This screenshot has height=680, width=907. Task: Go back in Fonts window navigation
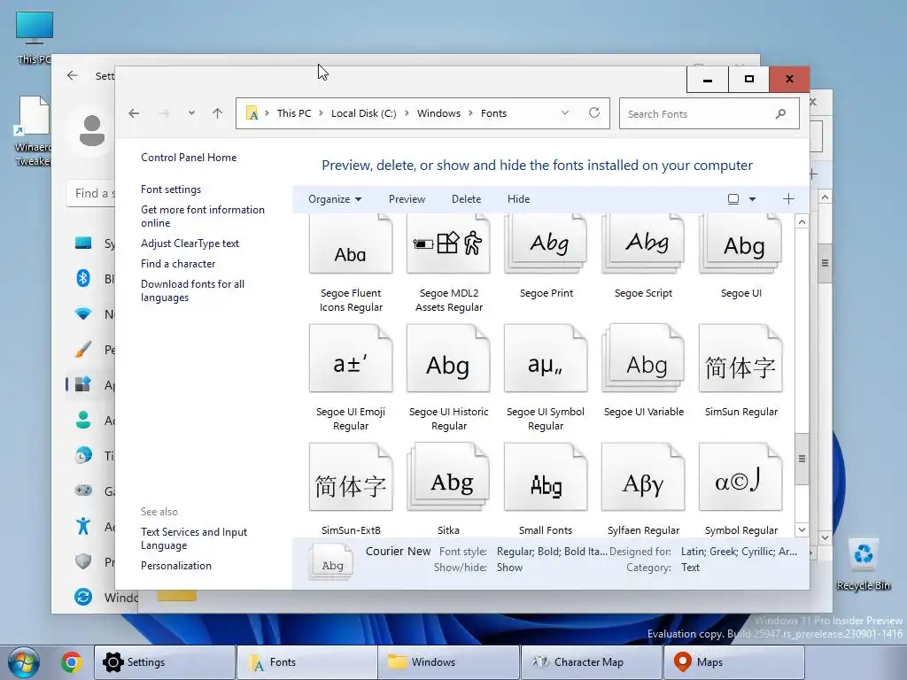(135, 113)
